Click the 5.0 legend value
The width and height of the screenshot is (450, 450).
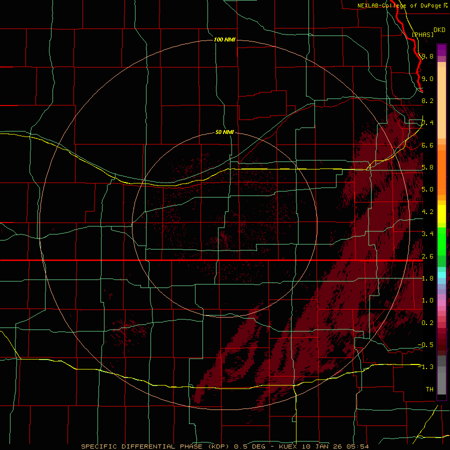427,189
